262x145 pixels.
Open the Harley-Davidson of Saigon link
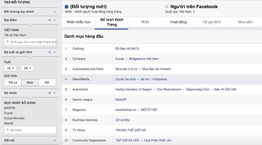134,89
